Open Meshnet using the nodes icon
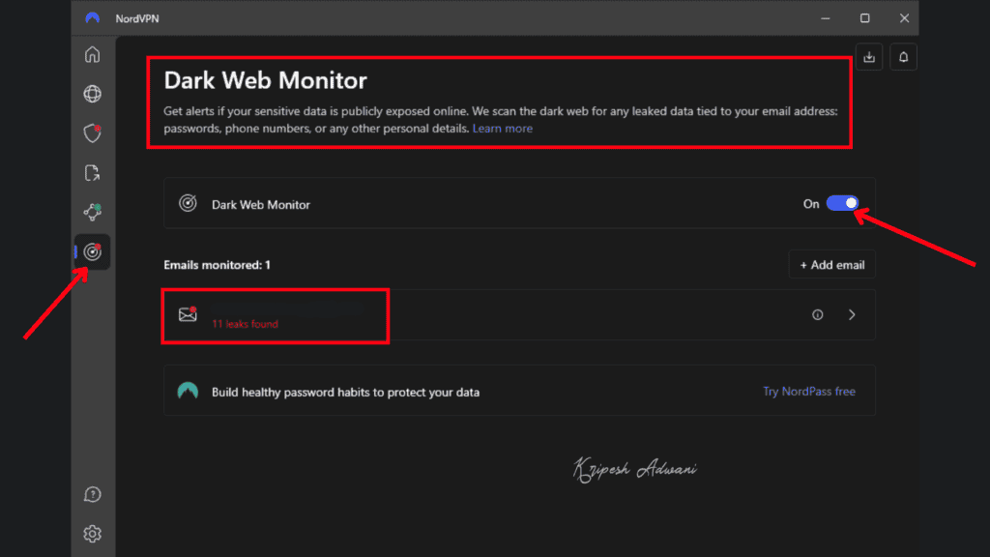Image resolution: width=990 pixels, height=557 pixels. tap(92, 212)
